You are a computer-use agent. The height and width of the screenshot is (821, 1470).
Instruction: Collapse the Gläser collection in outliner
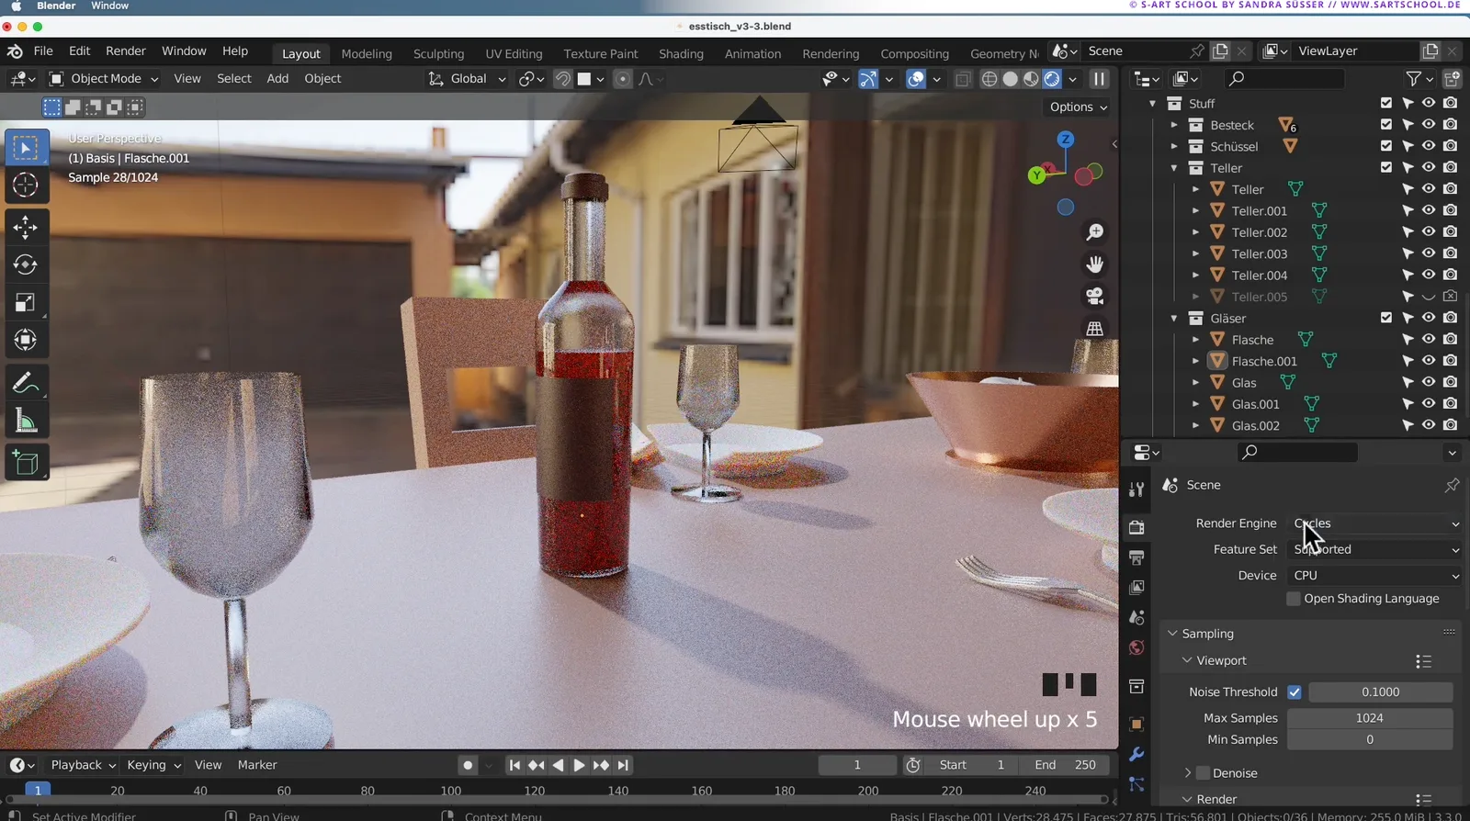1174,319
